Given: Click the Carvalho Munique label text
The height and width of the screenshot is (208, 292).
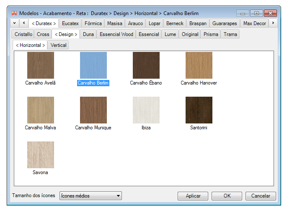Looking at the screenshot, I should pos(93,128).
